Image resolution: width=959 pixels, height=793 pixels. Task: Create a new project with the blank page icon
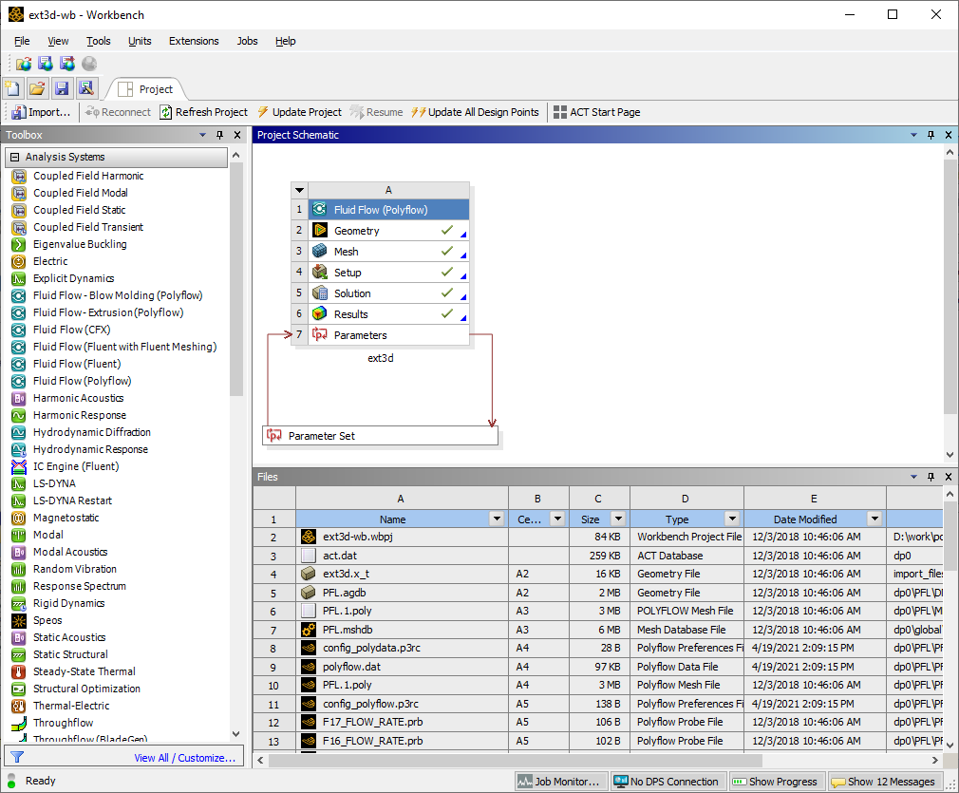[x=12, y=87]
